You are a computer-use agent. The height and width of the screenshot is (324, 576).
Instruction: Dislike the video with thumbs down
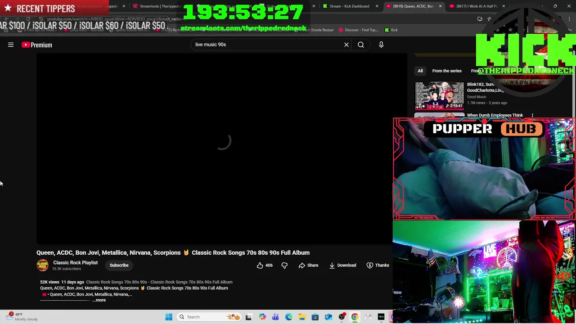click(284, 265)
